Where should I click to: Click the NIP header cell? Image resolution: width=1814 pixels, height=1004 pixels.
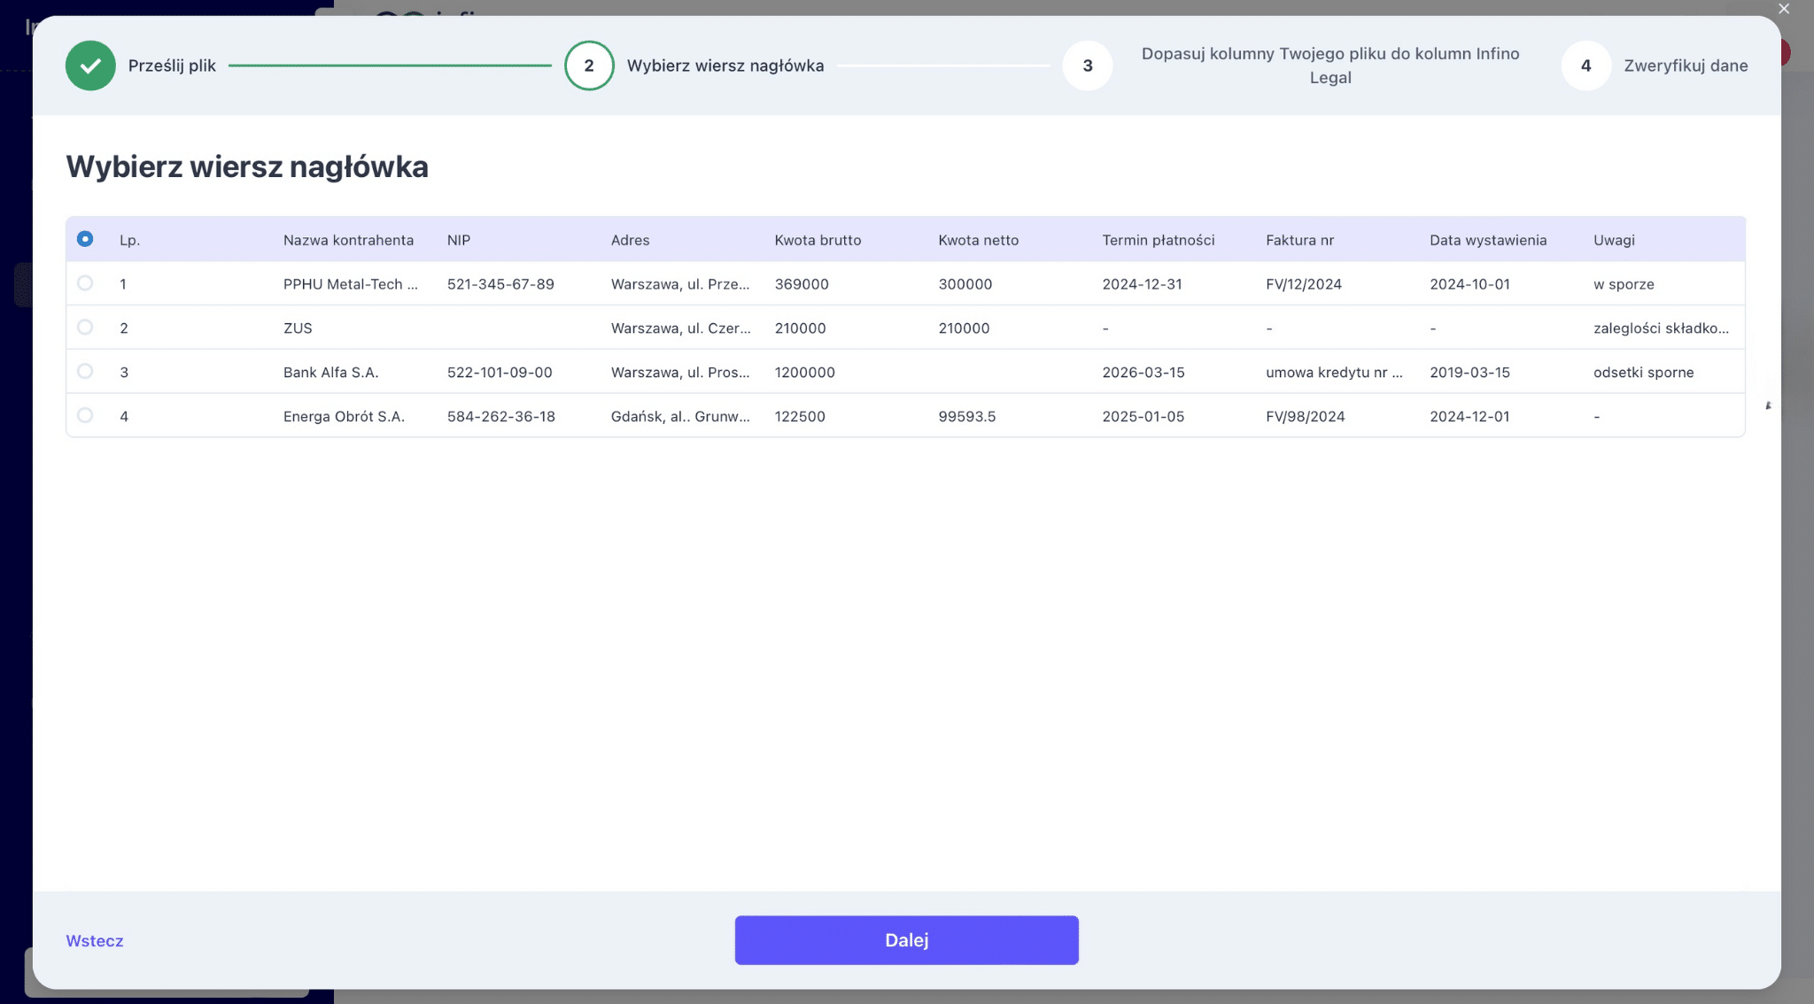[459, 240]
